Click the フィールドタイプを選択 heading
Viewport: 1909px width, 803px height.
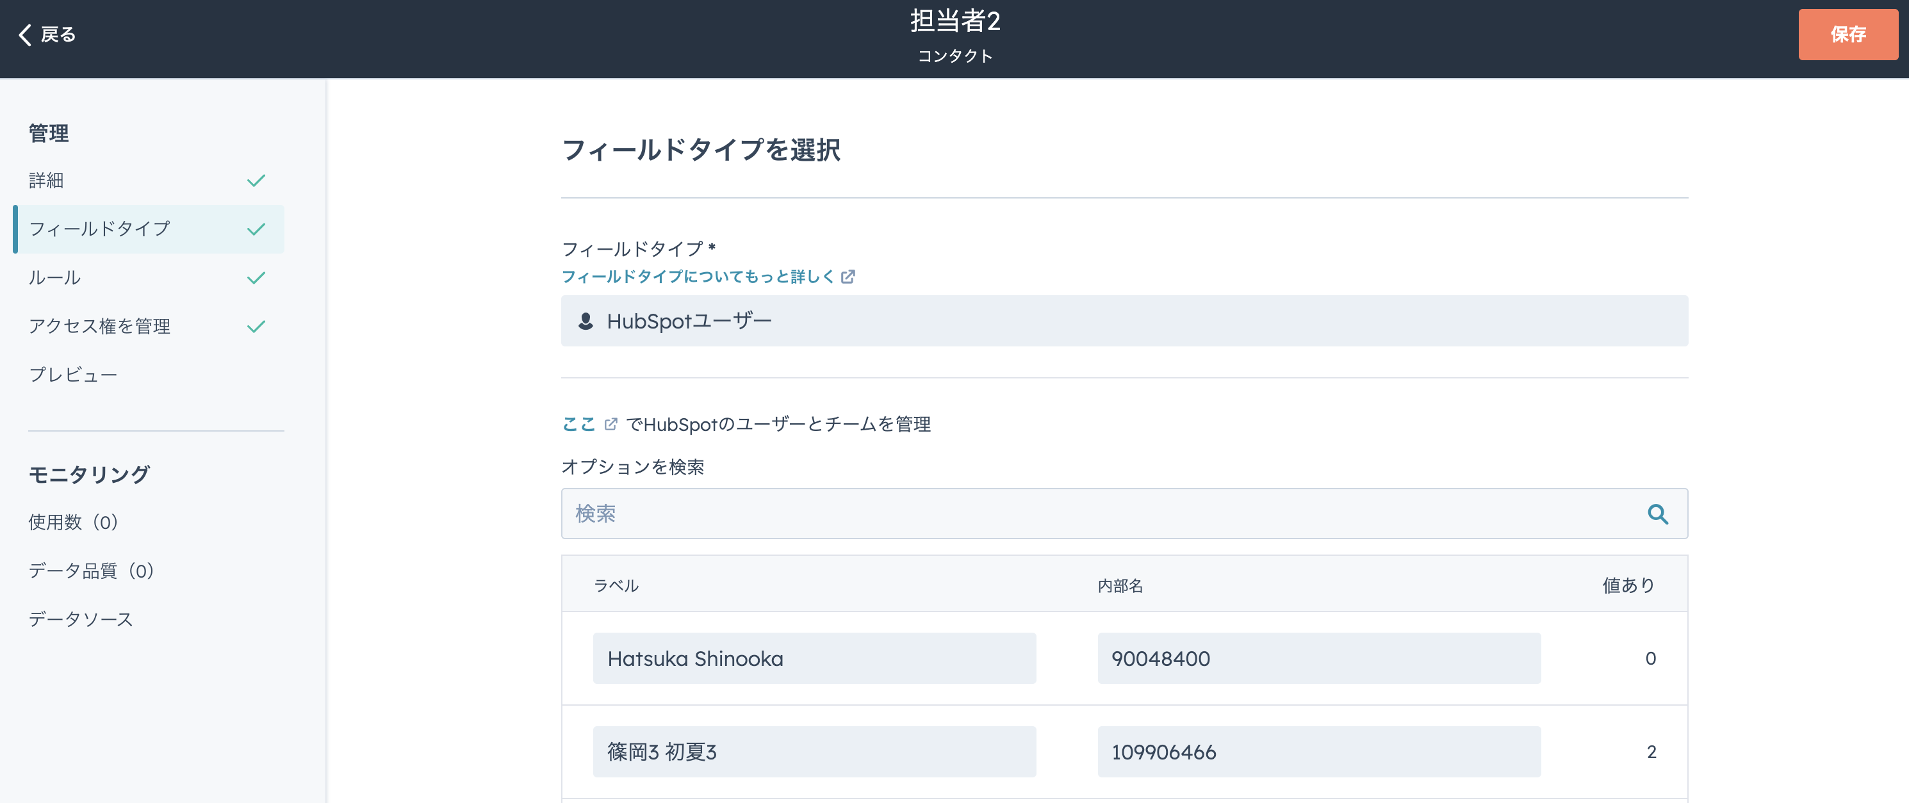700,150
